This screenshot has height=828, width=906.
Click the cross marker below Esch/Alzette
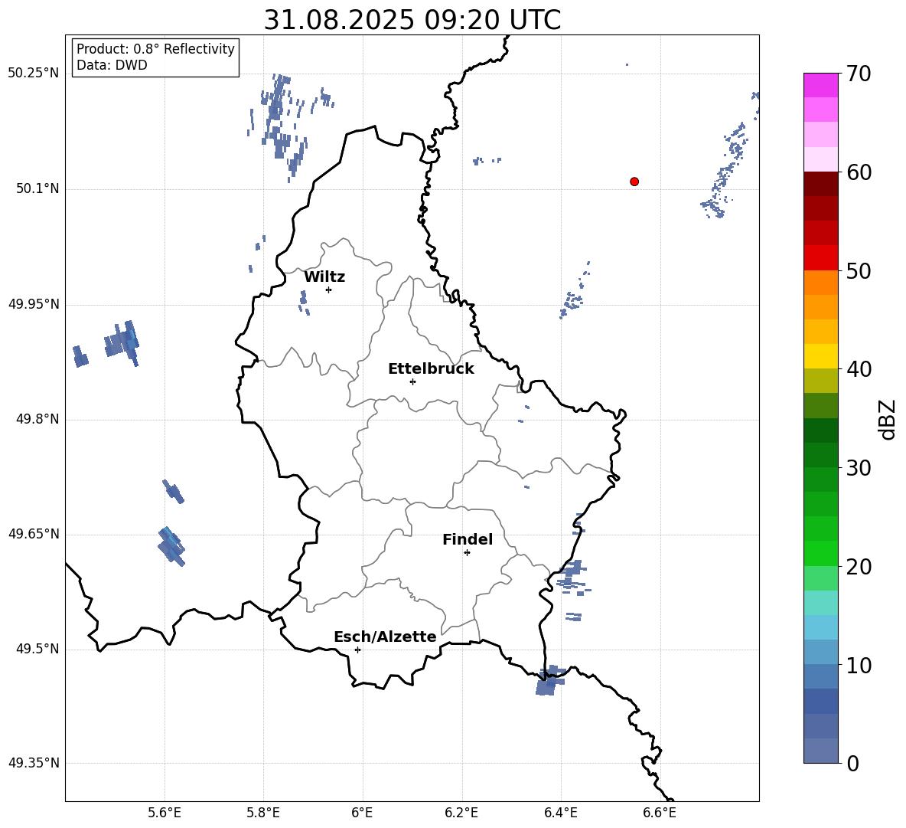pyautogui.click(x=357, y=650)
